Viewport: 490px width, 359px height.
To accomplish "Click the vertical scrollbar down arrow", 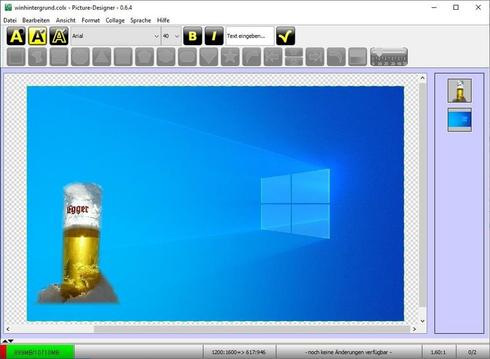I will pyautogui.click(x=423, y=320).
